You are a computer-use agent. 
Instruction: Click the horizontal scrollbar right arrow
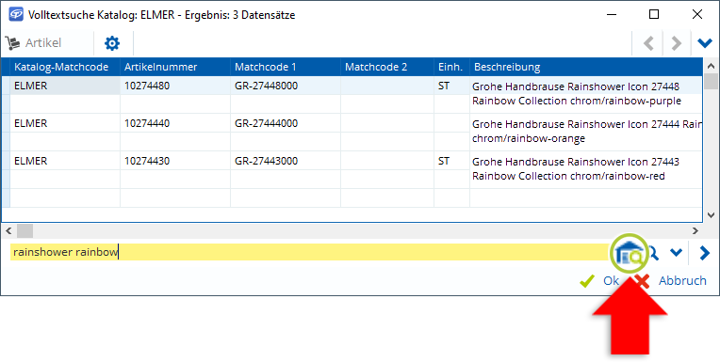(x=695, y=231)
